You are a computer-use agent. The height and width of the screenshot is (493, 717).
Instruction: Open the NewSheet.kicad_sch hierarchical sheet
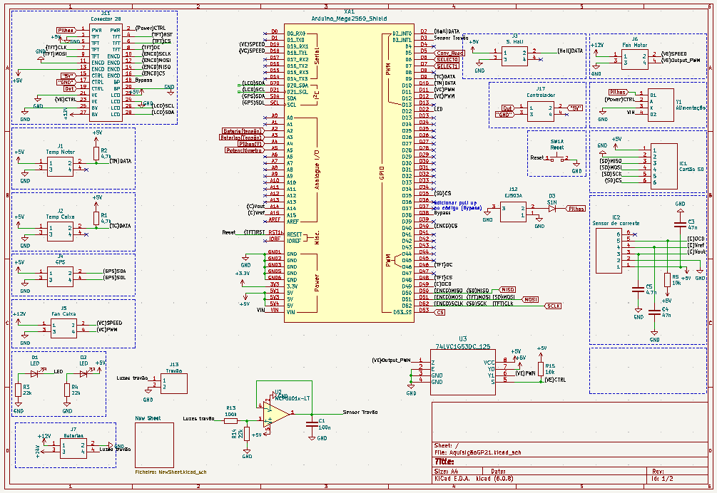155,443
